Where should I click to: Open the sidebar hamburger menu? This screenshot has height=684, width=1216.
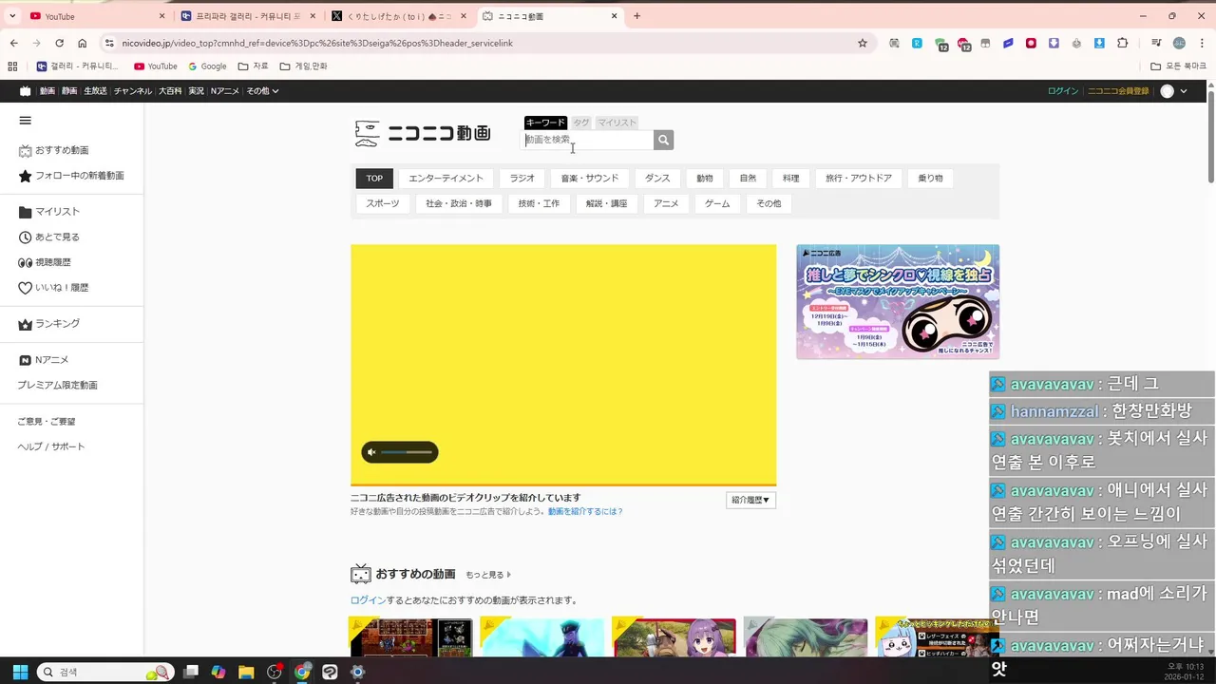tap(26, 121)
